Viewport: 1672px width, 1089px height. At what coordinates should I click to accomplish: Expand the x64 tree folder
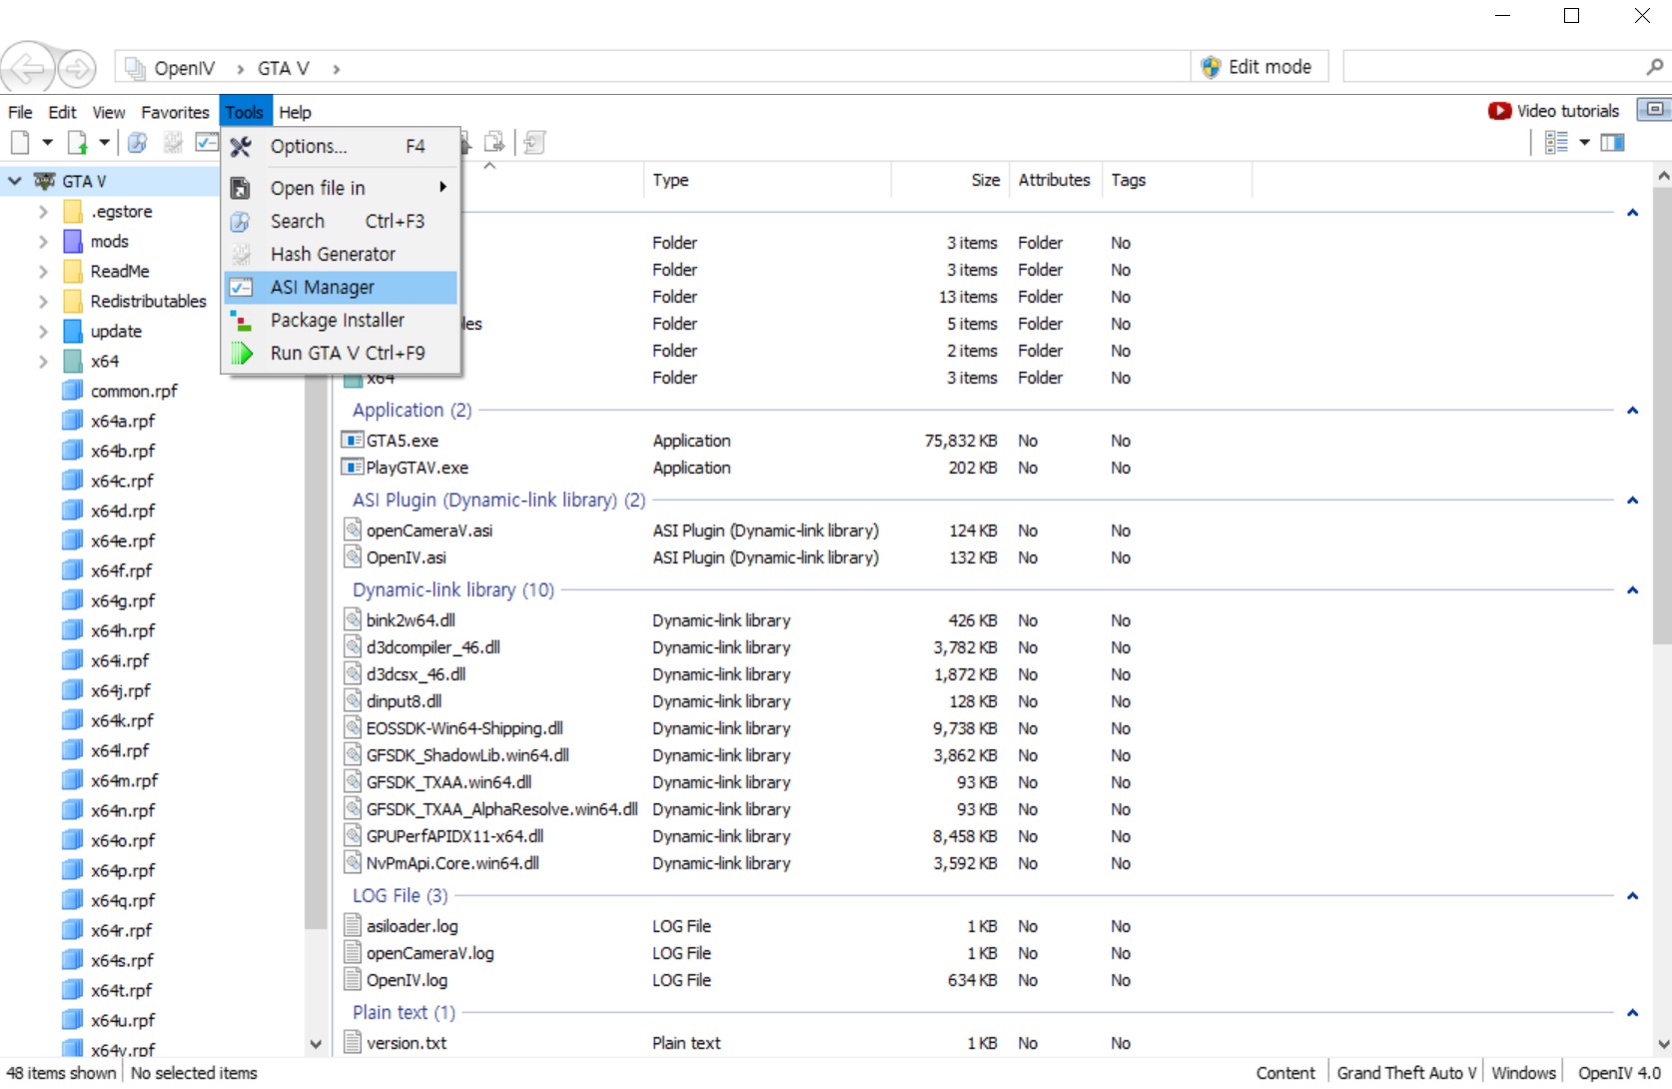pos(43,362)
